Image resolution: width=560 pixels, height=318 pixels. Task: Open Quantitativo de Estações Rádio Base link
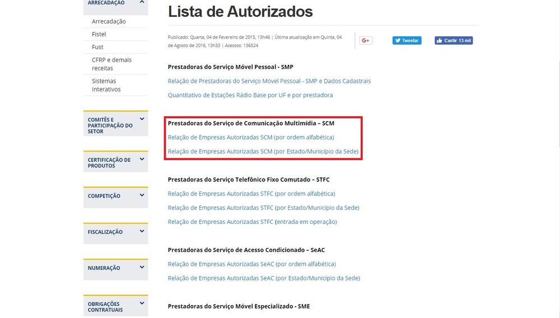(250, 95)
